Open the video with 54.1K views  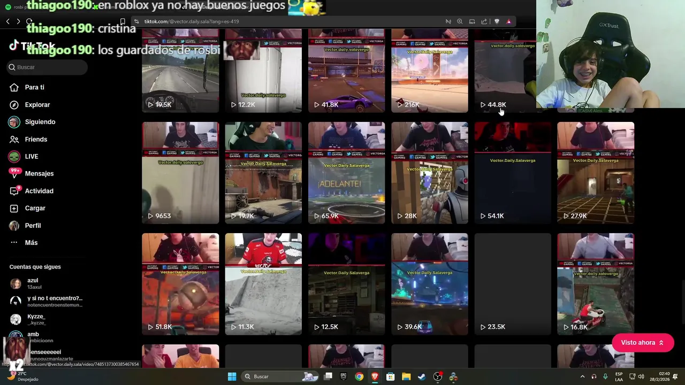click(x=513, y=173)
